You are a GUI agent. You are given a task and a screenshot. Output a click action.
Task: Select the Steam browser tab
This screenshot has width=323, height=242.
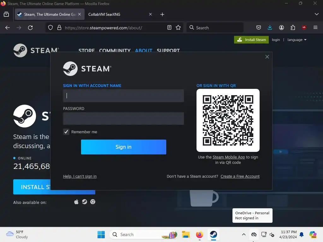coord(50,14)
